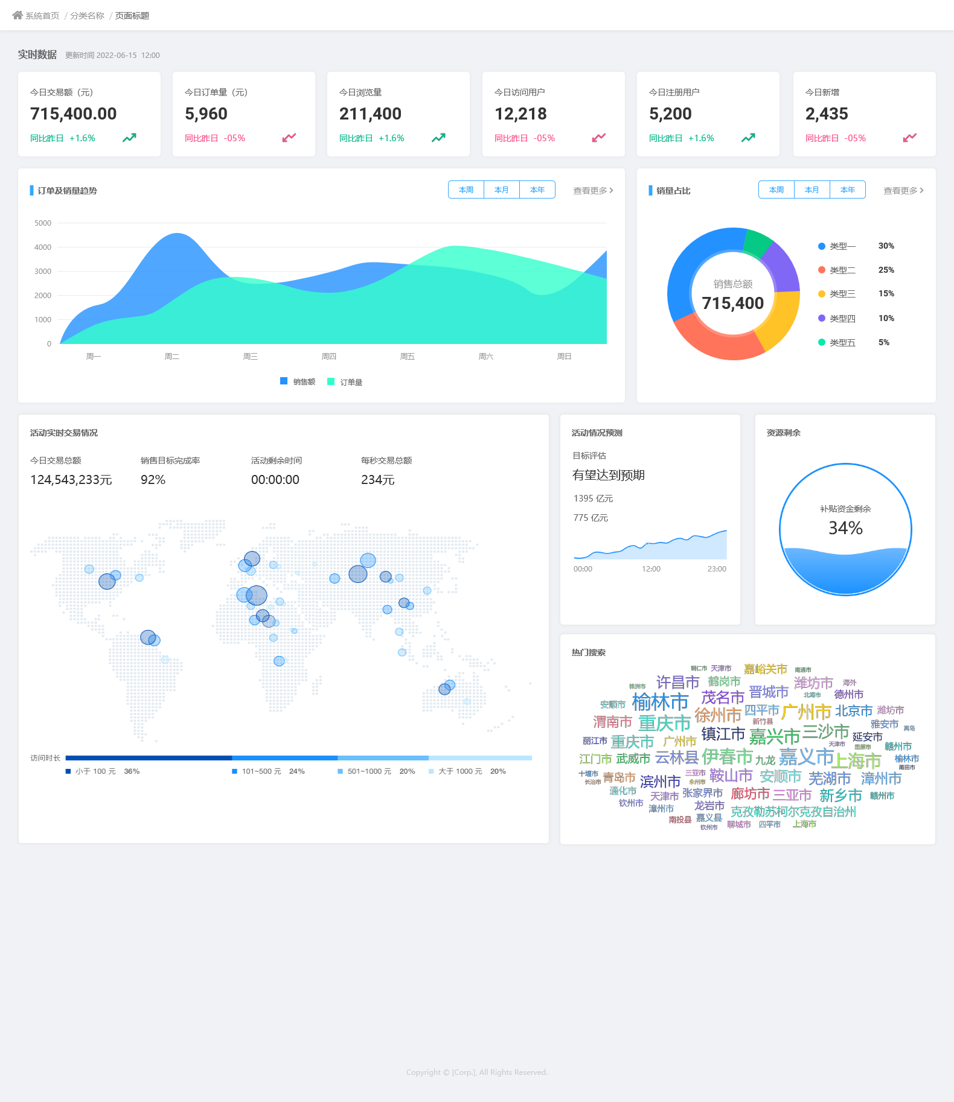Open 查看更多 in 销量占比 panel
Screen dimensions: 954x1102
tap(903, 191)
